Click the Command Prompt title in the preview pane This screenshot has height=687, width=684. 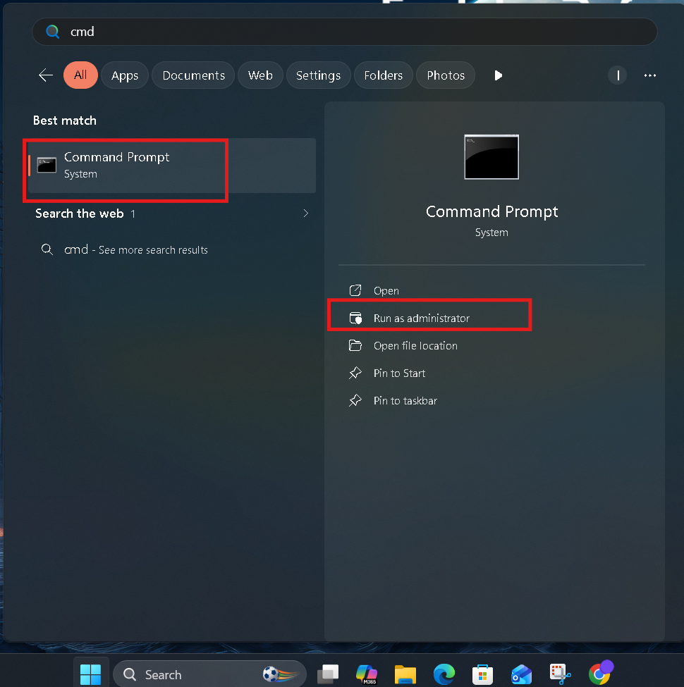[491, 211]
